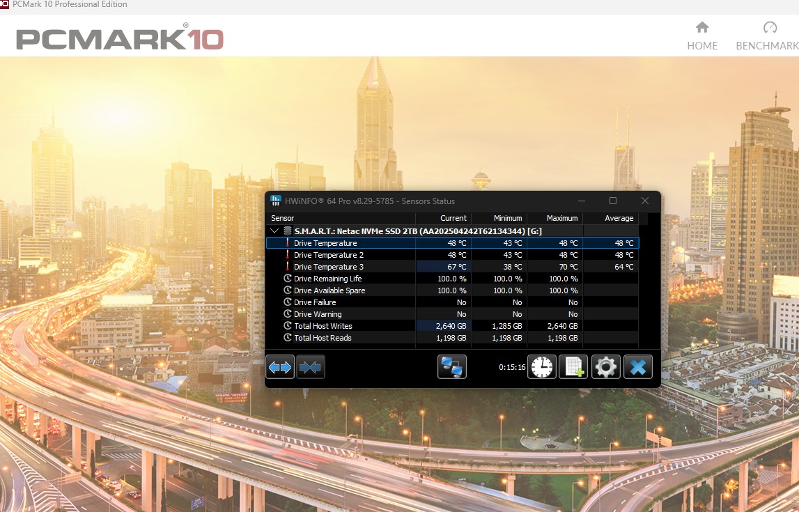799x512 pixels.
Task: Start logging with the sheet plus icon
Action: pos(573,367)
